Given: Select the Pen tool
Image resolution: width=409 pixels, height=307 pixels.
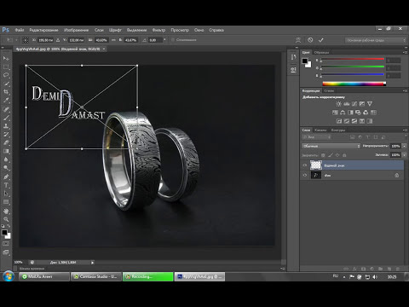Looking at the screenshot, I should coord(6,177).
